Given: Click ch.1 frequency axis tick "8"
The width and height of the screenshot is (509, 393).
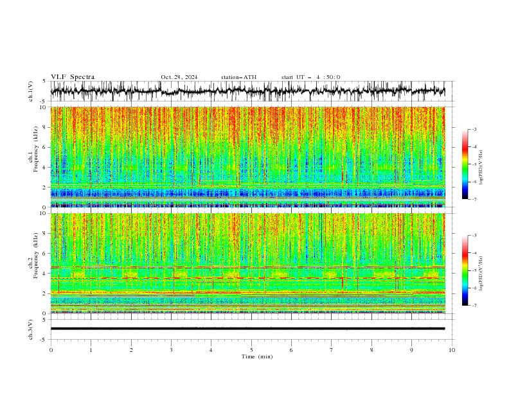Looking at the screenshot, I should (x=45, y=127).
